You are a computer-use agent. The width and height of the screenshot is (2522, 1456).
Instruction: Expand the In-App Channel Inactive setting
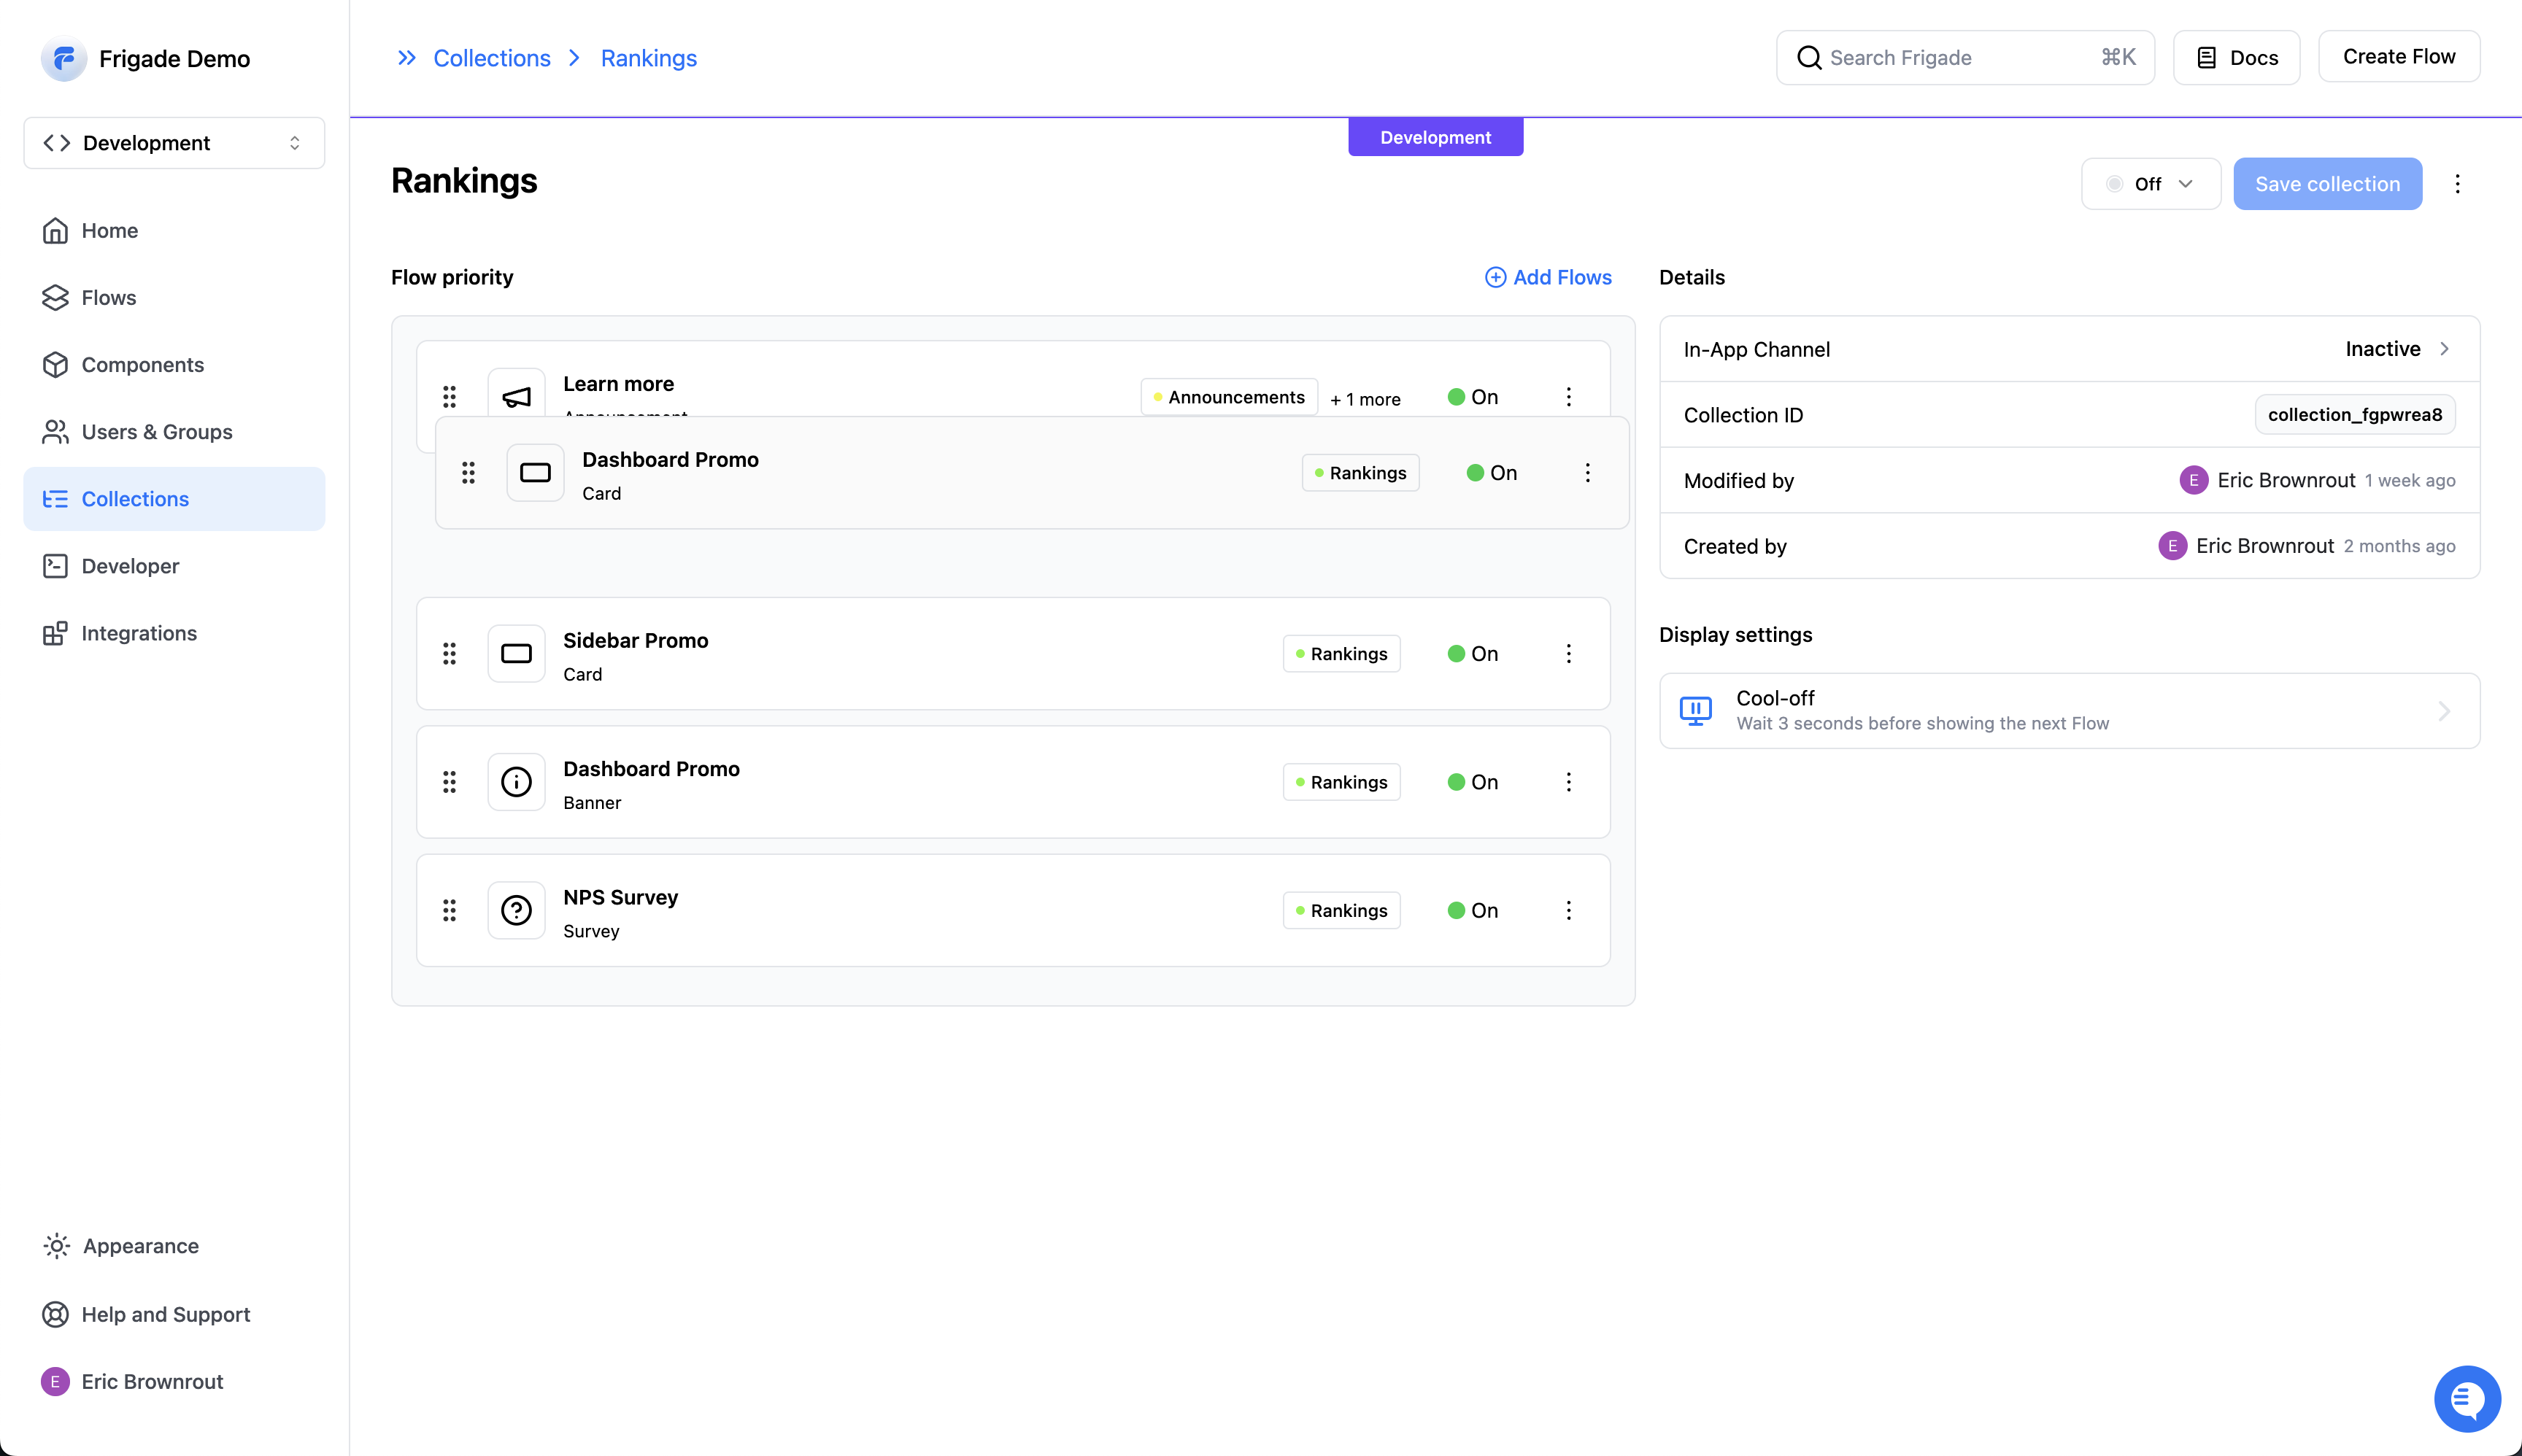coord(2397,349)
